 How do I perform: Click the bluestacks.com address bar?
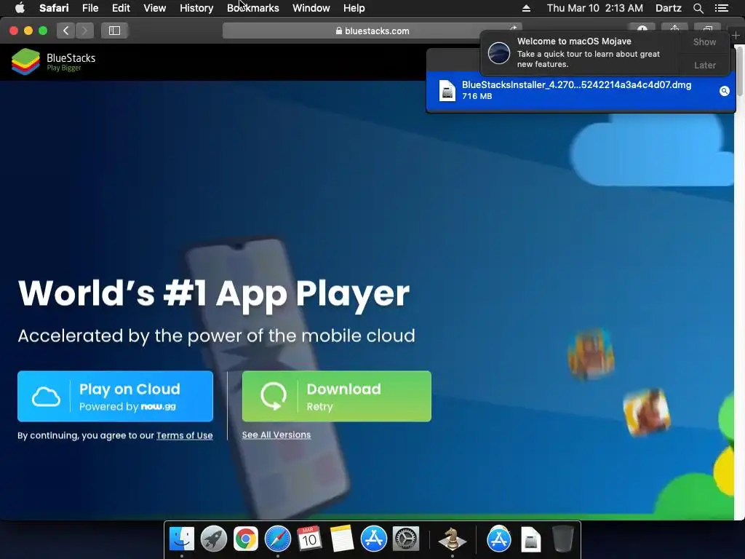coord(372,31)
